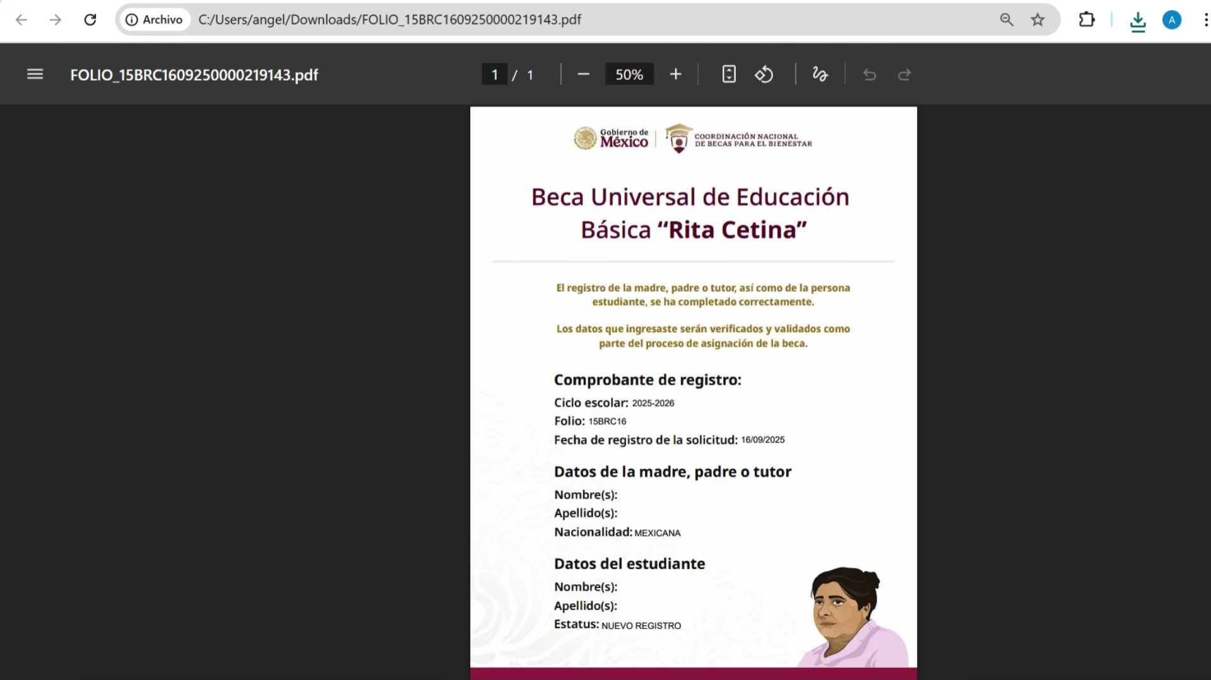The width and height of the screenshot is (1211, 680).
Task: Open the profile avatar A menu
Action: pyautogui.click(x=1172, y=20)
